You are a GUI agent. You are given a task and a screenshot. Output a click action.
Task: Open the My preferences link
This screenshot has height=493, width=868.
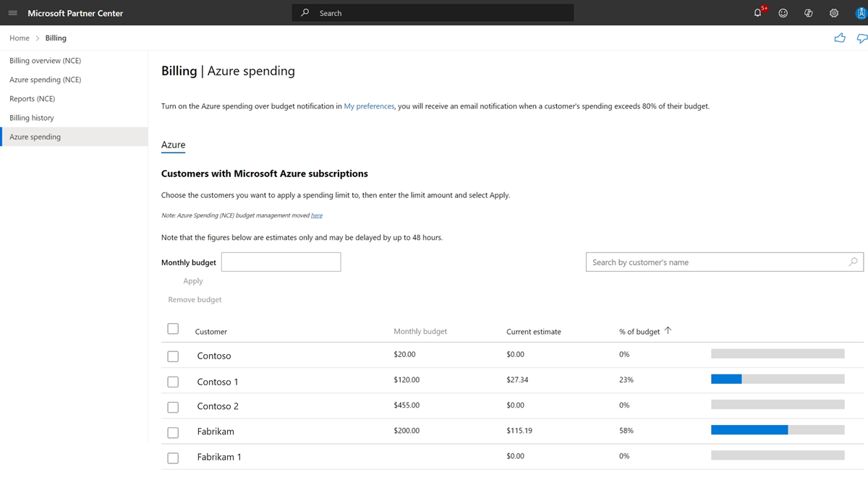[x=369, y=106]
